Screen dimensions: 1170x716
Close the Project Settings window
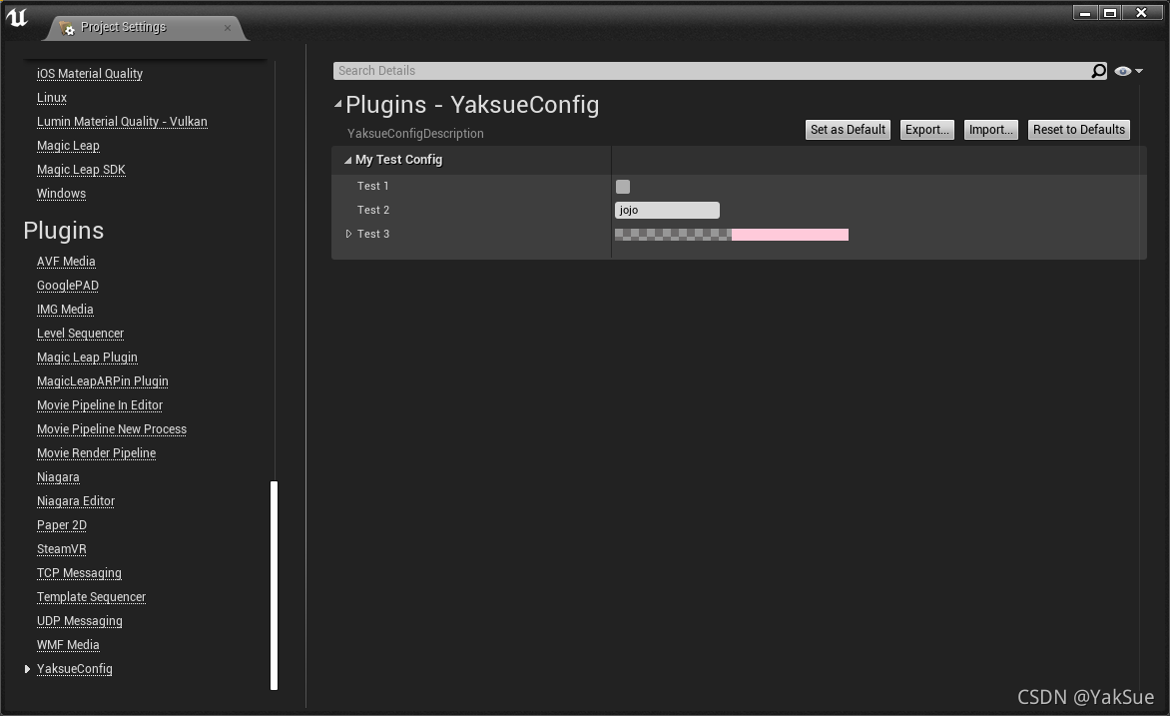tap(1142, 13)
